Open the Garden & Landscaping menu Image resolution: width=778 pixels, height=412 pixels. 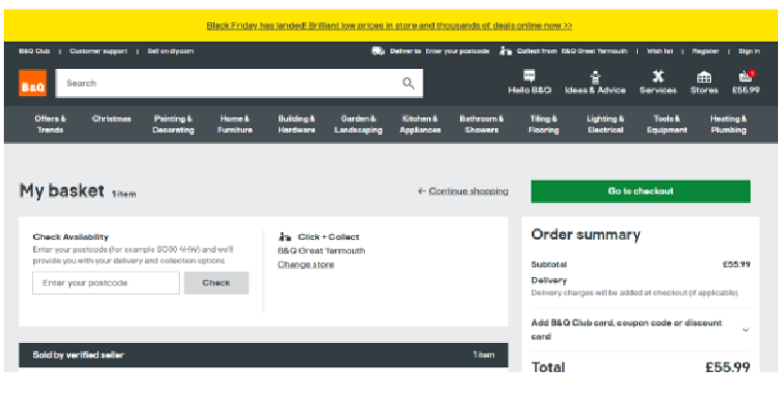358,124
